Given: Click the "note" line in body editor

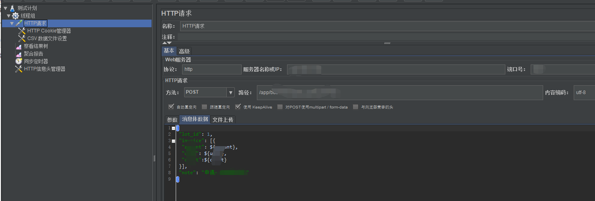Looking at the screenshot, I should pyautogui.click(x=214, y=173).
